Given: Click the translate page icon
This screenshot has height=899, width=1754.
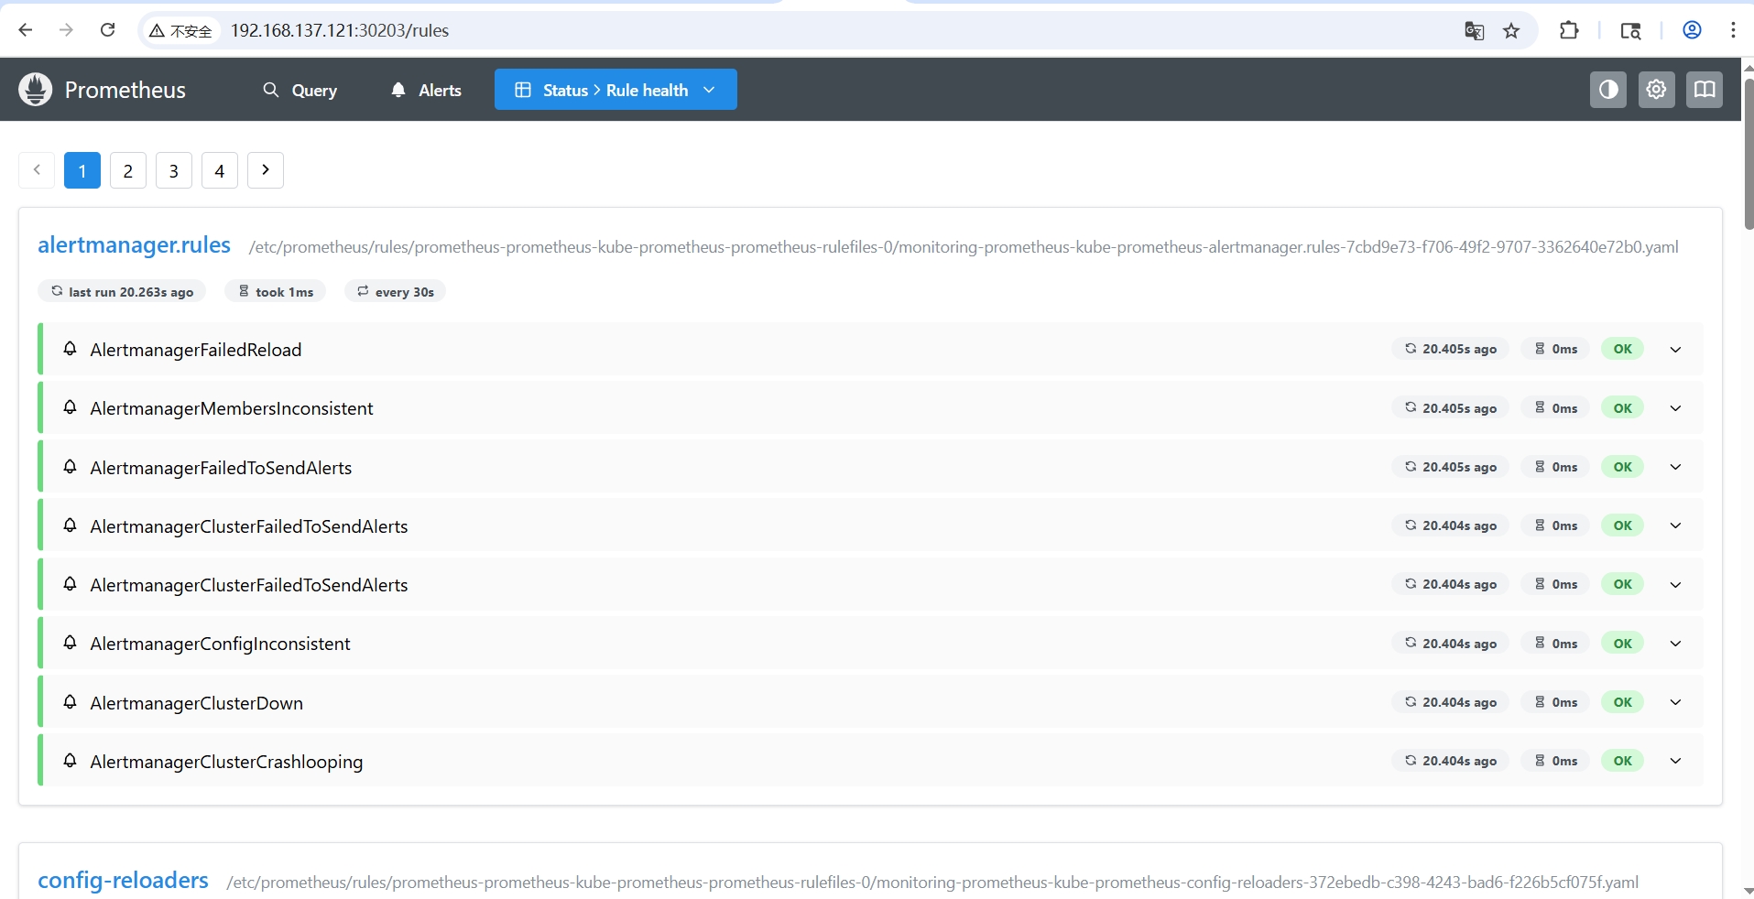Looking at the screenshot, I should [1474, 31].
